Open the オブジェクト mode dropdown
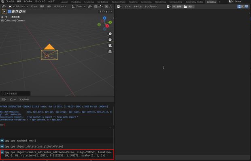The height and width of the screenshot is (161, 251). pos(18,6)
